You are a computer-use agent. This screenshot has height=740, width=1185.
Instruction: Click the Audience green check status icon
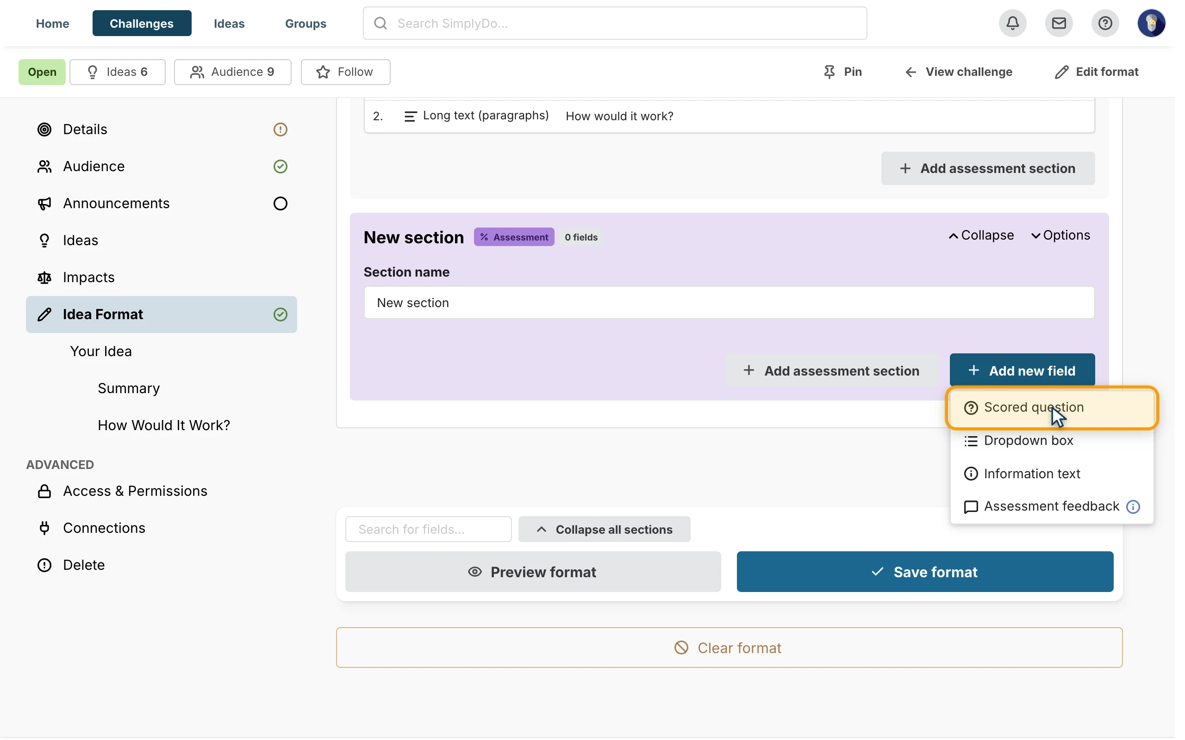point(280,166)
